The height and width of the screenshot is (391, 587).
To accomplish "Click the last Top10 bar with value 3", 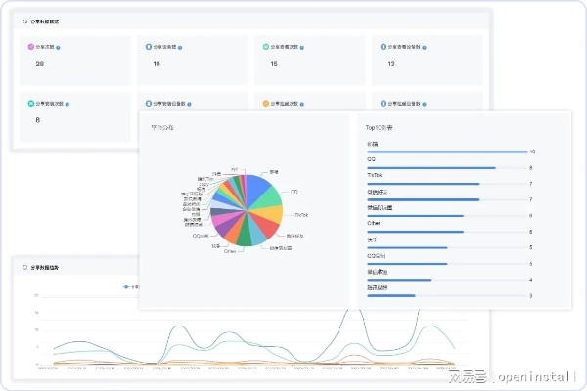I will click(390, 295).
